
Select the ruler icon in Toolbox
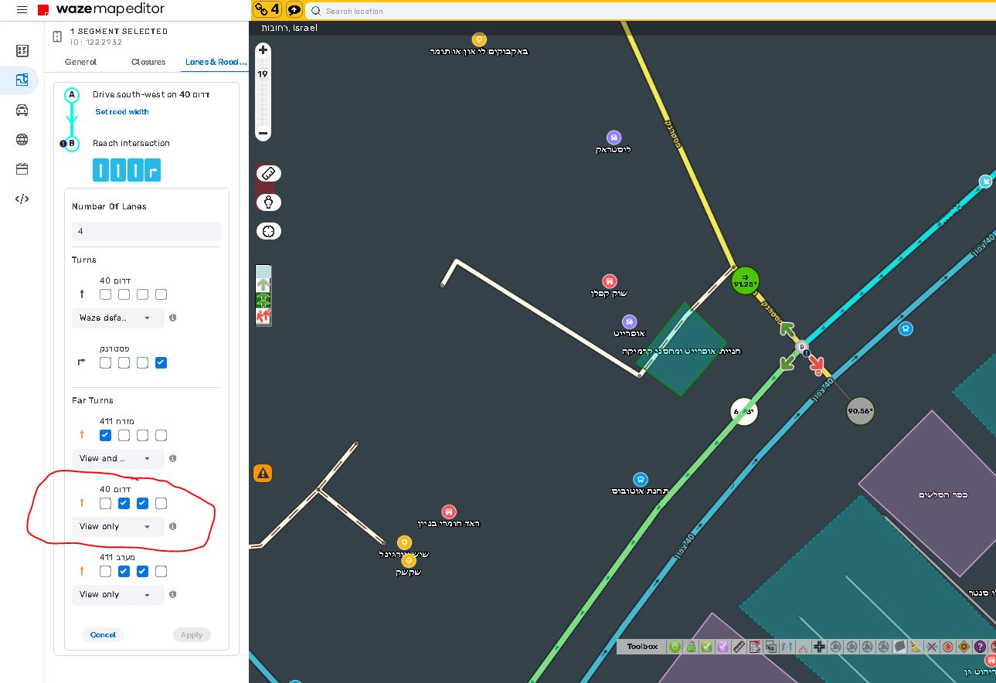[x=739, y=647]
